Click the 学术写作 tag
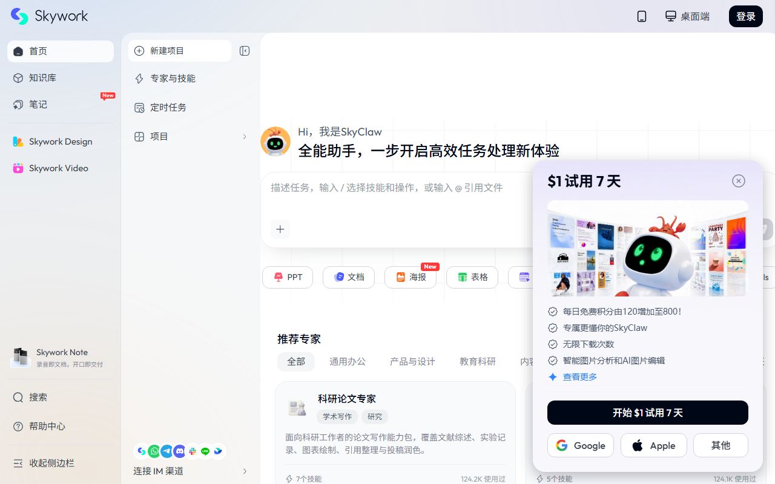The image size is (775, 484). (337, 416)
